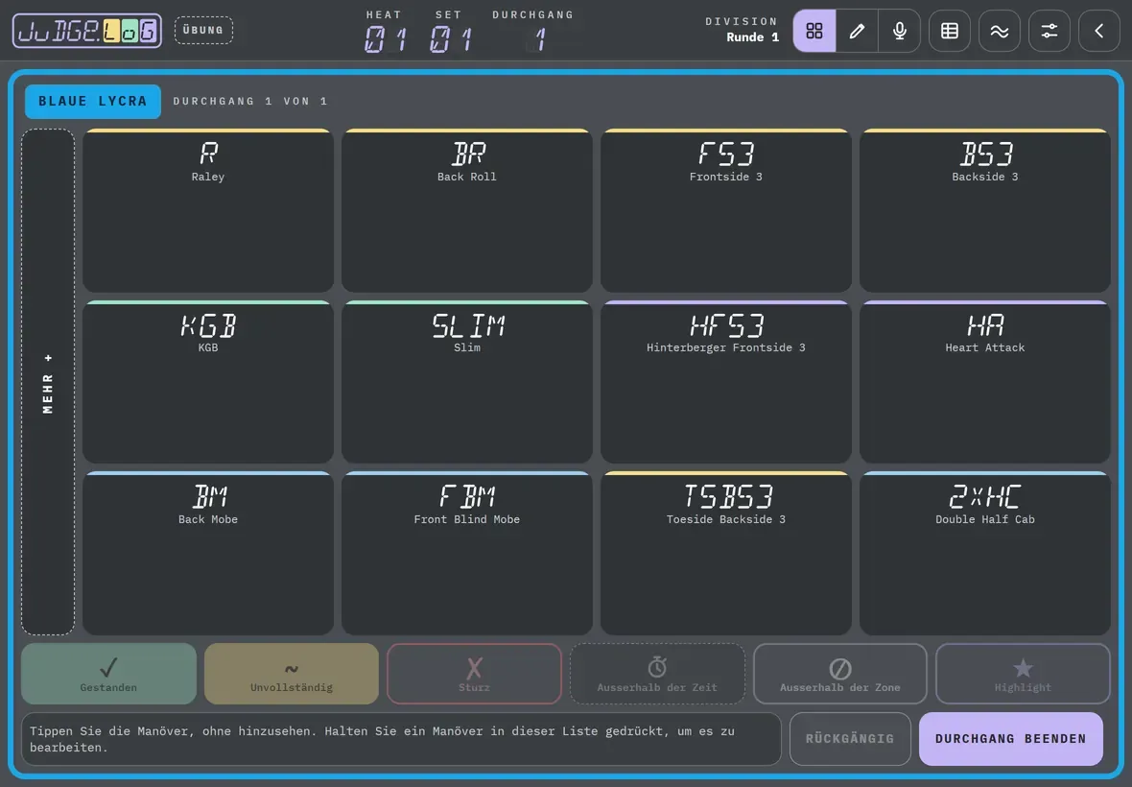The width and height of the screenshot is (1132, 787).
Task: Open the pencil edit mode
Action: (857, 31)
